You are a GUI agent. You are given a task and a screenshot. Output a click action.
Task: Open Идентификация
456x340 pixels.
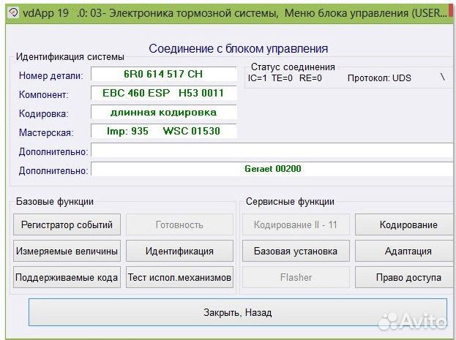180,251
